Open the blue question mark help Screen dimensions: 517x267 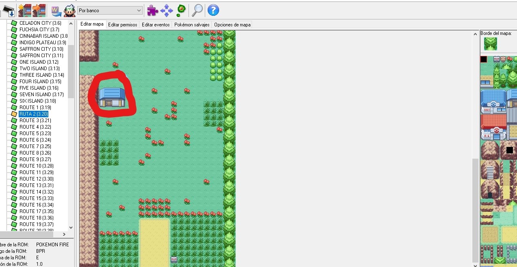pyautogui.click(x=213, y=10)
